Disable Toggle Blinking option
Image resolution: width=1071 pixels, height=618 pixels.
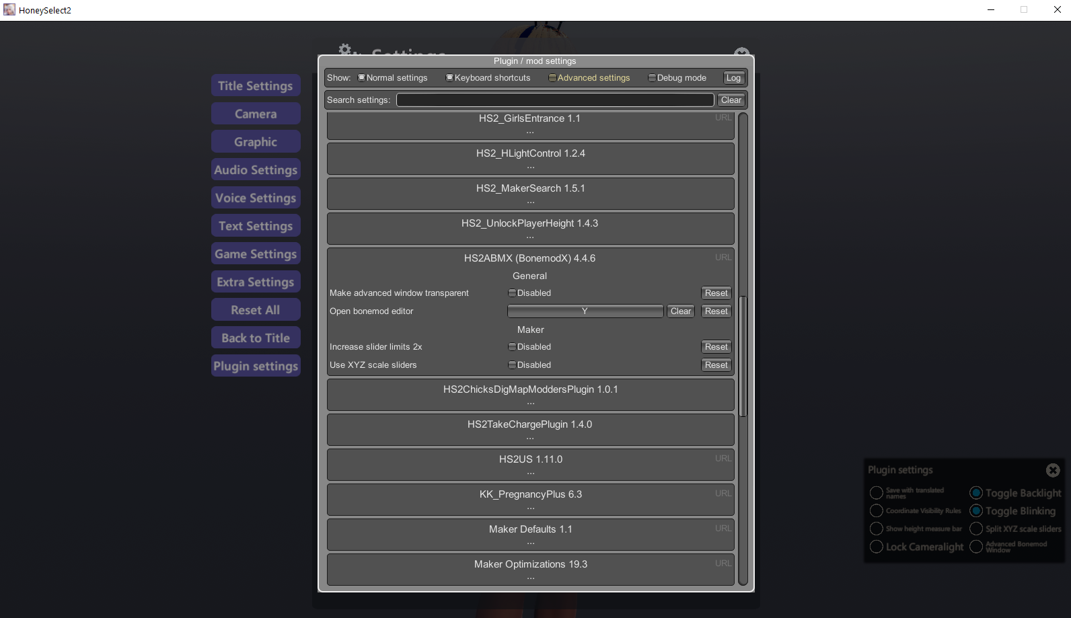[976, 511]
